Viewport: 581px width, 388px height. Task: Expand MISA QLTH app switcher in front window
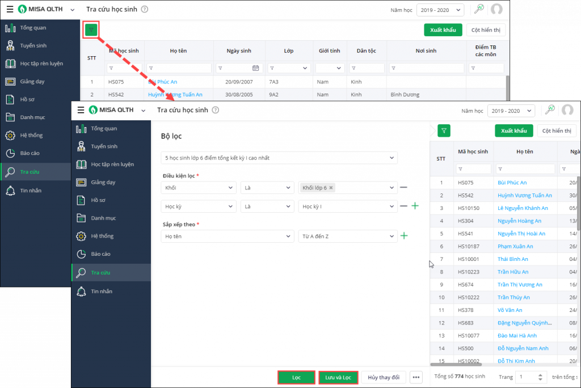(x=143, y=111)
